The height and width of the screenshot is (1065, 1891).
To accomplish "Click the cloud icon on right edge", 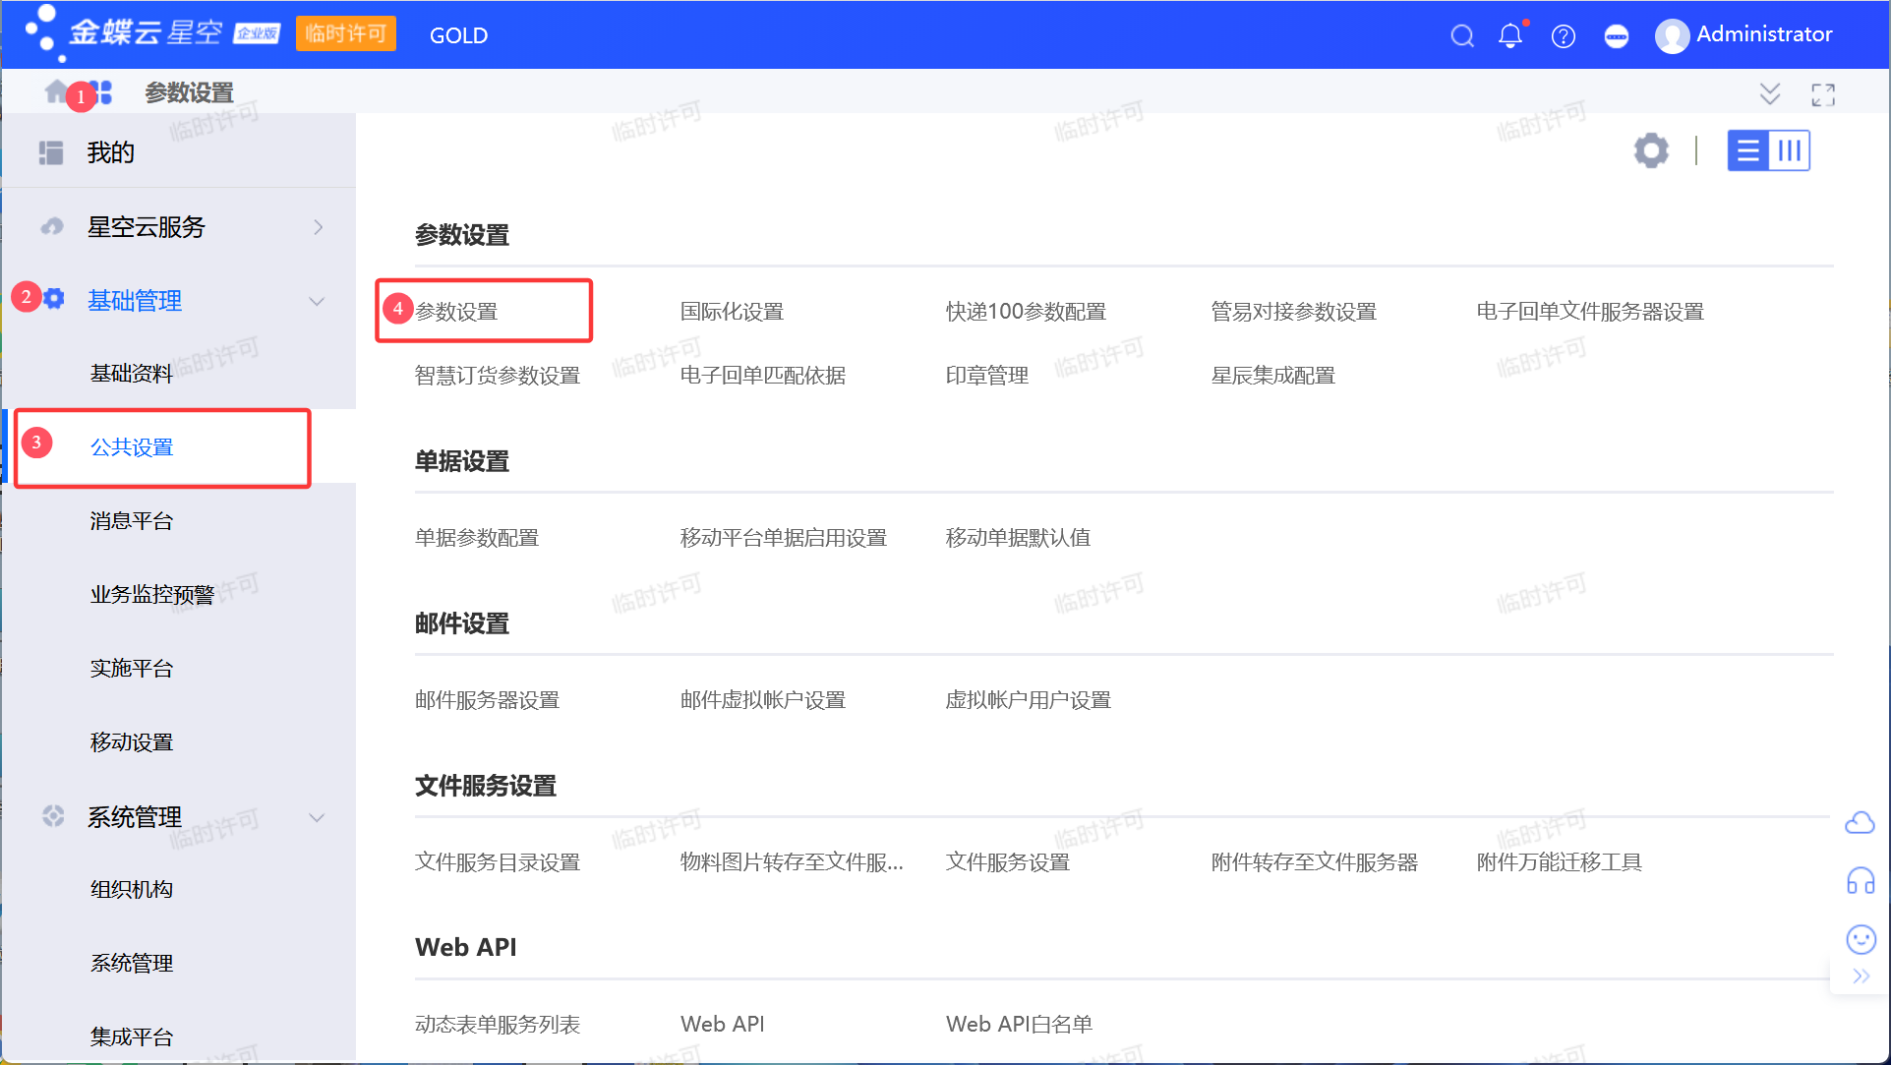I will pos(1860,822).
